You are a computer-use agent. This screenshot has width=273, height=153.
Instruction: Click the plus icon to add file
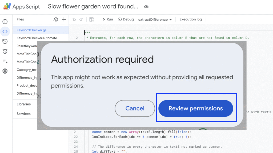coord(64,19)
